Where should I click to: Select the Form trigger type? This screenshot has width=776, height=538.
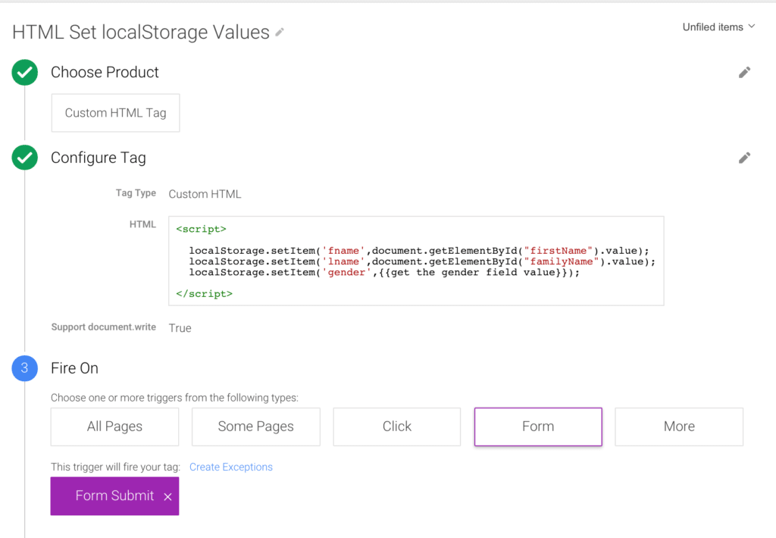(538, 427)
